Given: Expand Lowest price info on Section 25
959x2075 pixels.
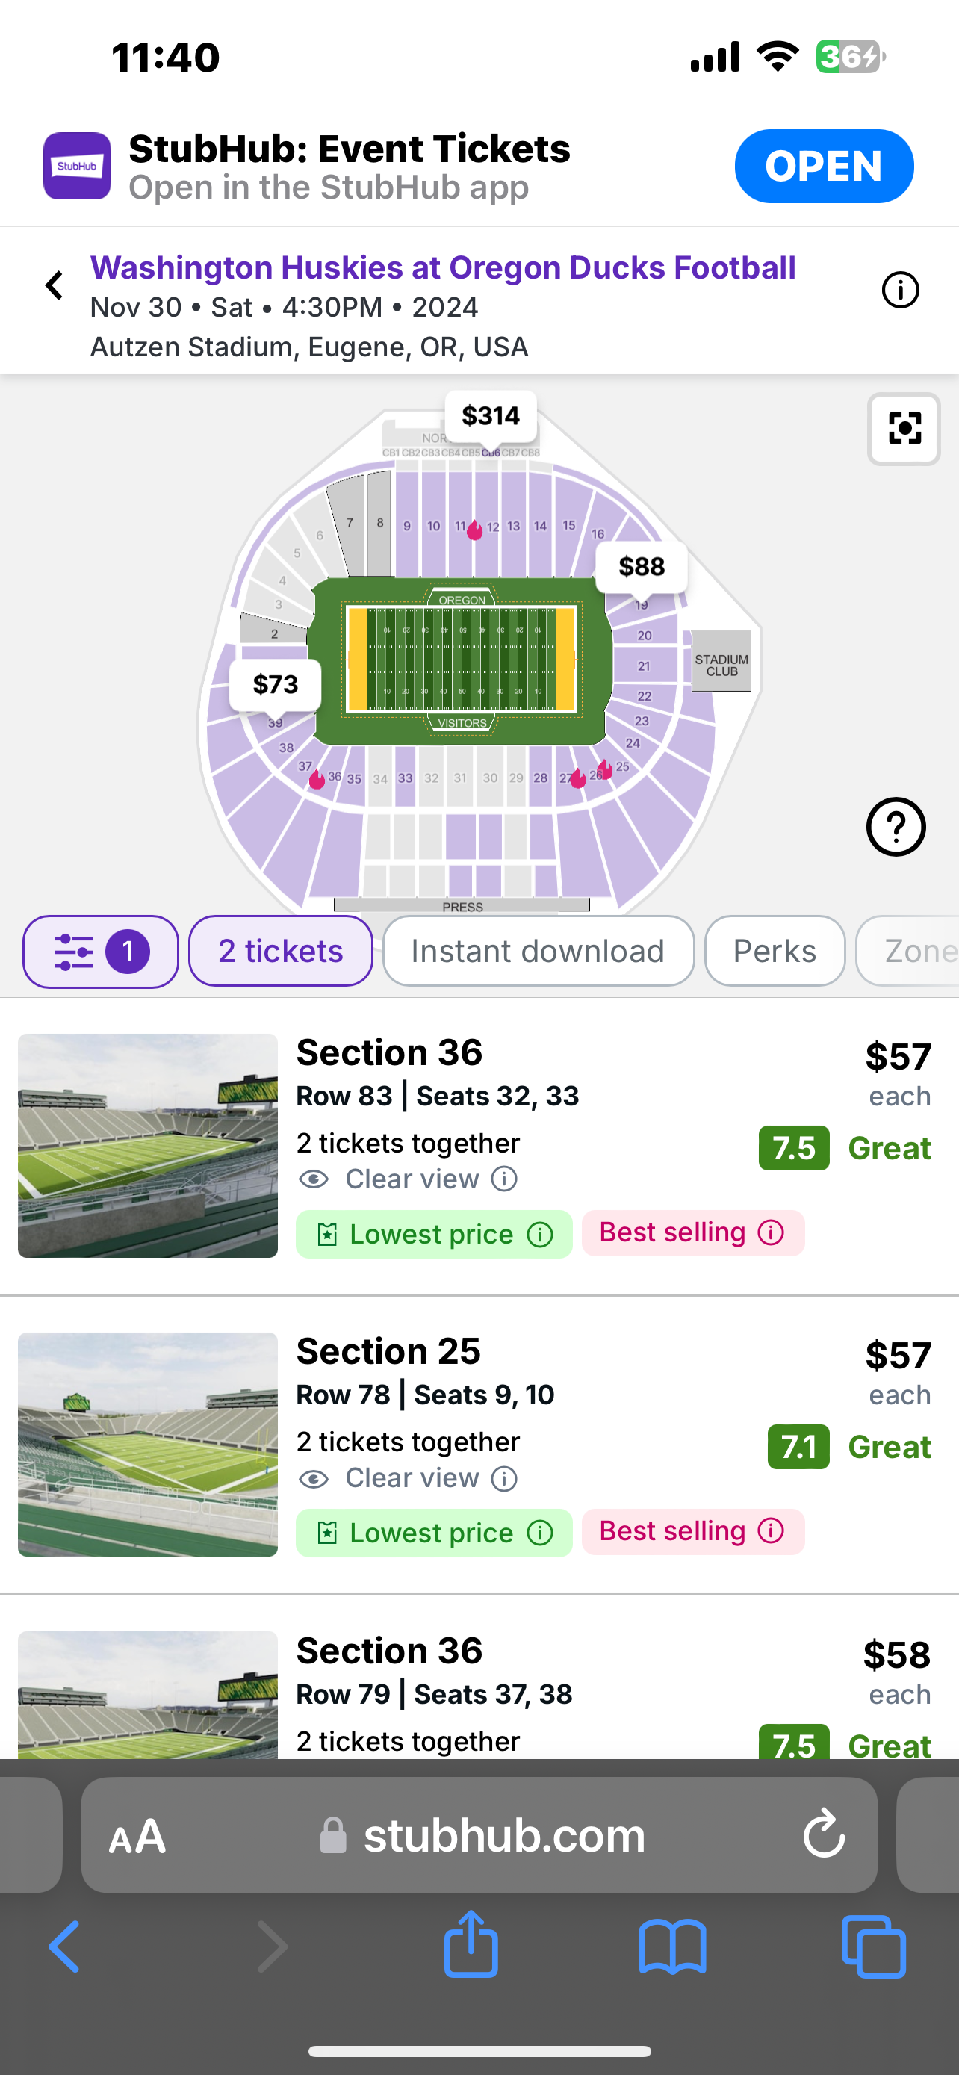Looking at the screenshot, I should pyautogui.click(x=540, y=1533).
